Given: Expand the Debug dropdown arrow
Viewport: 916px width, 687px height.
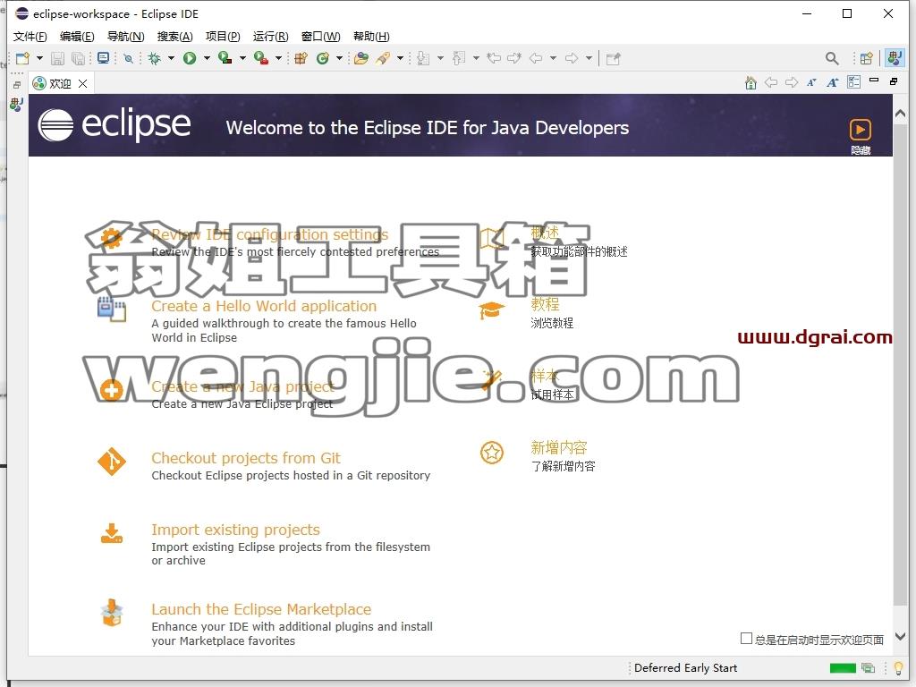Looking at the screenshot, I should point(171,58).
